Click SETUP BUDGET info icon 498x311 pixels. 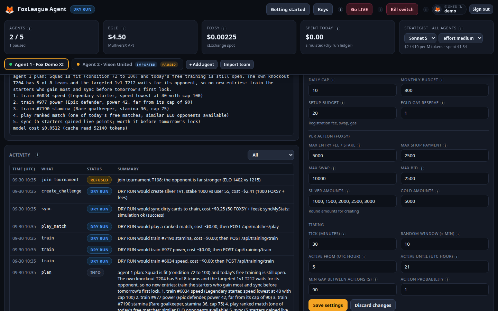[x=342, y=103]
